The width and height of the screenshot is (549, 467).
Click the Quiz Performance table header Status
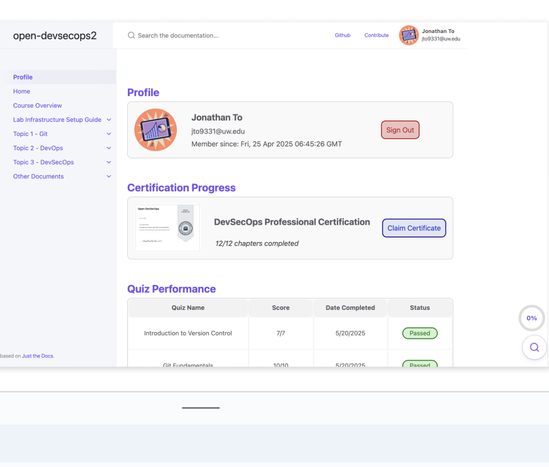click(x=420, y=308)
